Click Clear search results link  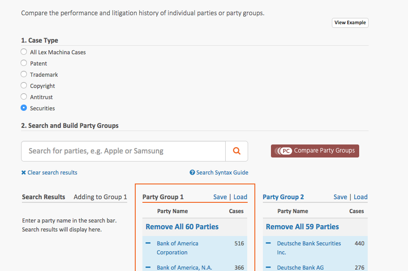pyautogui.click(x=49, y=172)
